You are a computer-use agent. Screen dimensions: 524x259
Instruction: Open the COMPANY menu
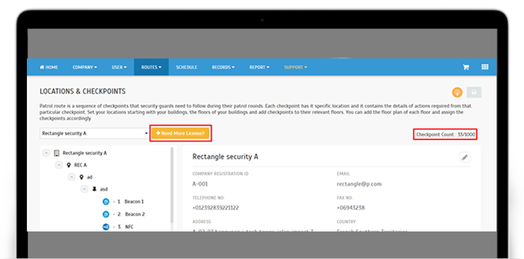(x=85, y=68)
